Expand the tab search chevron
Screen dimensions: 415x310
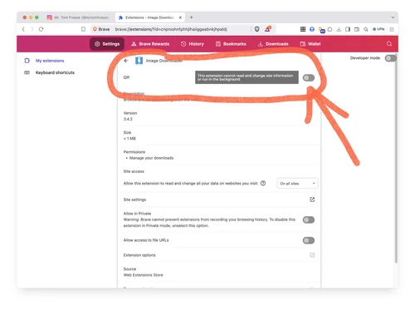tap(393, 17)
